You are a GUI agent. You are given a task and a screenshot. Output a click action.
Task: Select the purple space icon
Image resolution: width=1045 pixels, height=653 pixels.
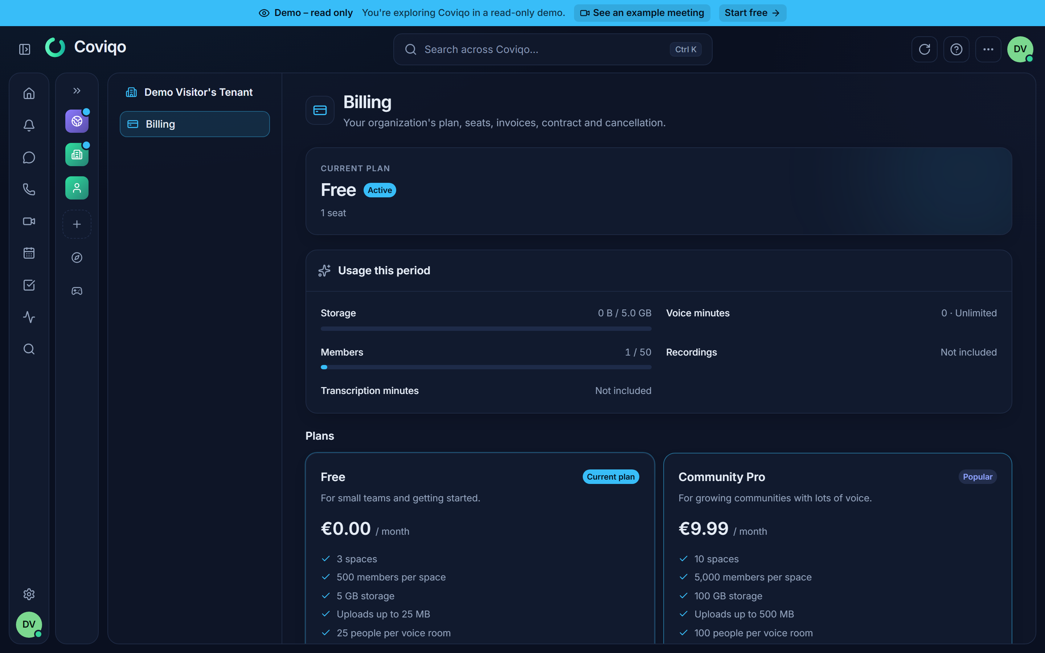pyautogui.click(x=77, y=122)
